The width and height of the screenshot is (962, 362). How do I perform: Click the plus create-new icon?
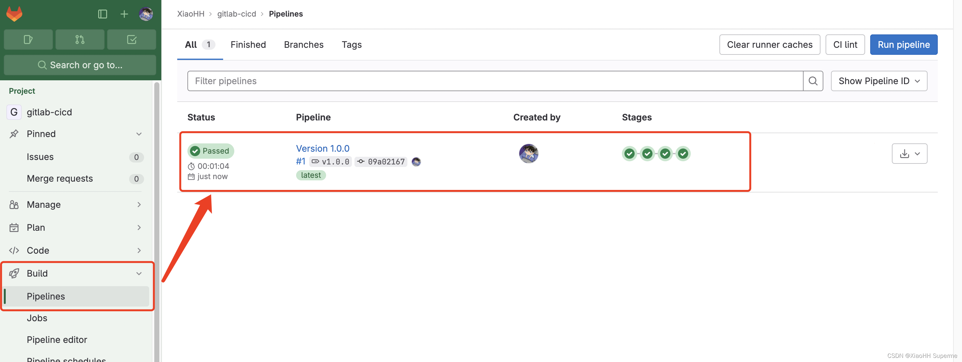coord(124,14)
